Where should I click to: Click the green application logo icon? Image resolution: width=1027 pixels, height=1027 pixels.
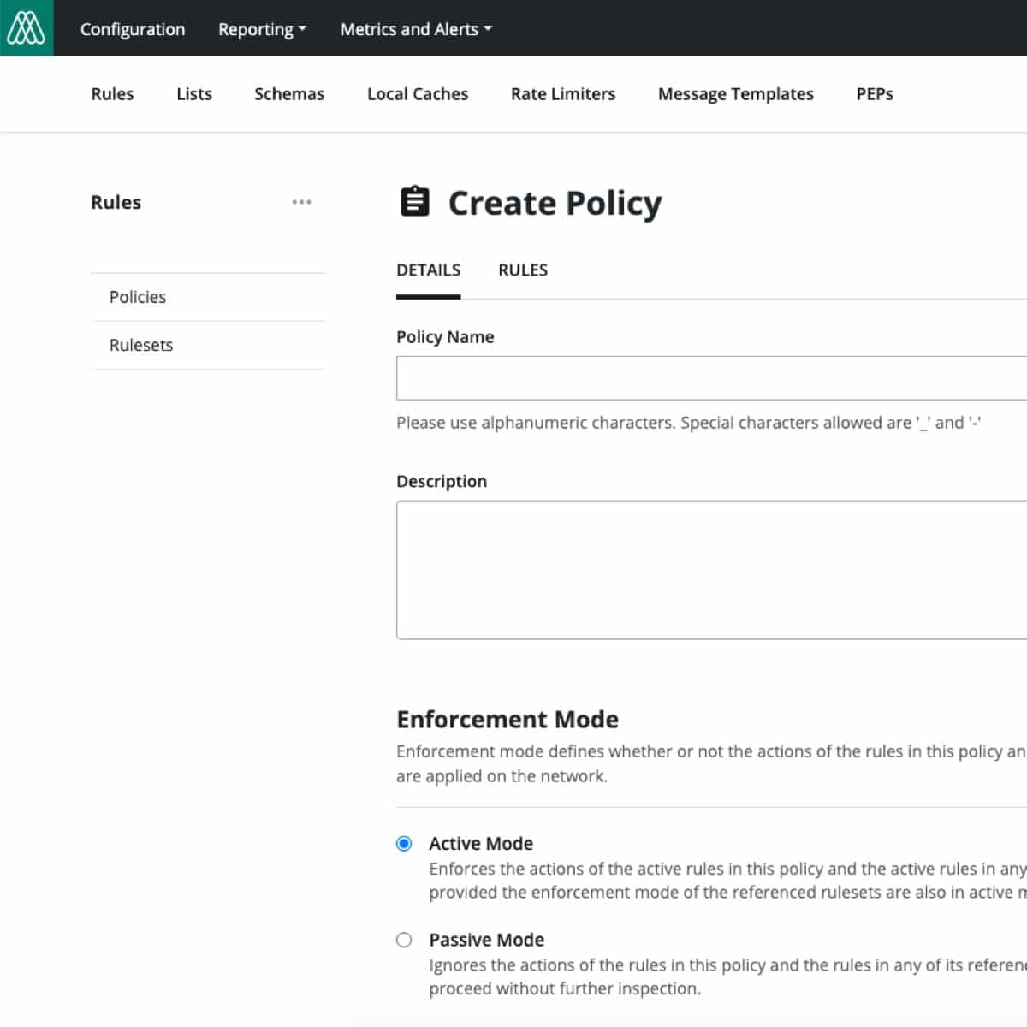27,28
